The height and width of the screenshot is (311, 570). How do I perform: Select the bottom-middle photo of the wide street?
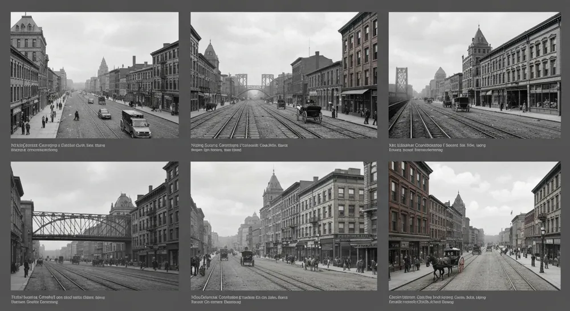pos(283,226)
